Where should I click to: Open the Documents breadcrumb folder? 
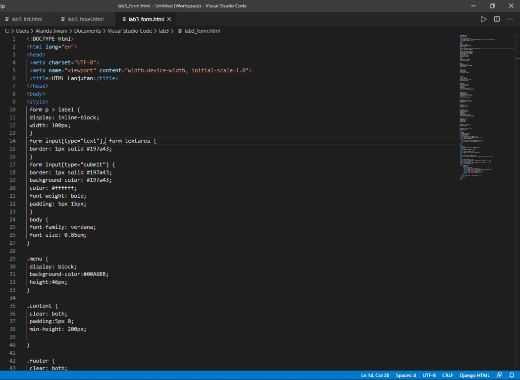88,31
